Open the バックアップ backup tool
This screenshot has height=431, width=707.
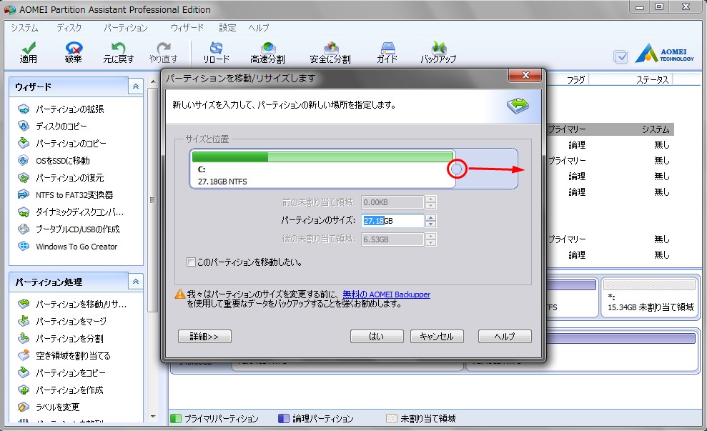click(438, 50)
